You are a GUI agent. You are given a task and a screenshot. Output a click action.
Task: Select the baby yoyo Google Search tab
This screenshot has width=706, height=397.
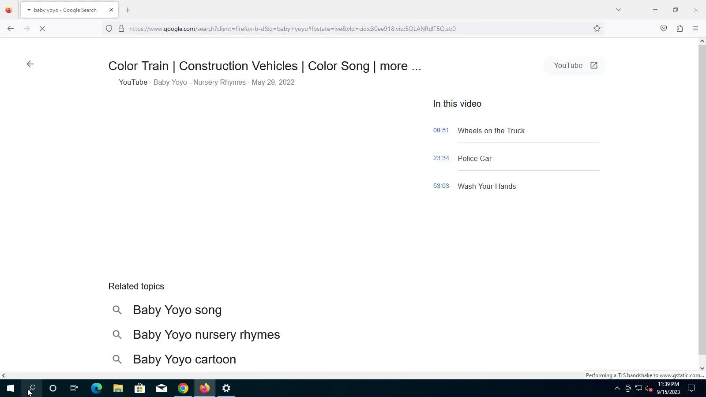(x=65, y=10)
